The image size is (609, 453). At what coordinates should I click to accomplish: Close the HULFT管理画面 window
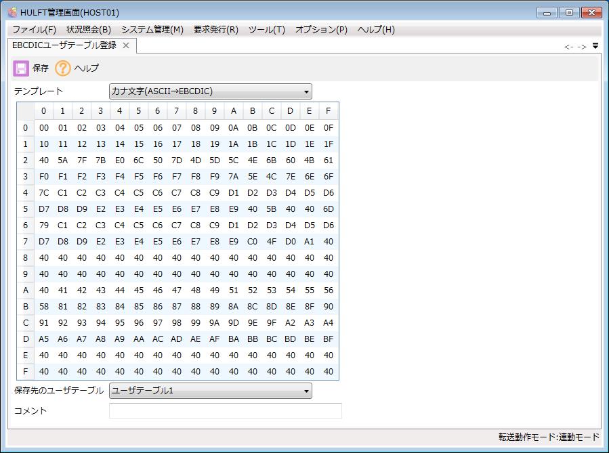point(591,13)
